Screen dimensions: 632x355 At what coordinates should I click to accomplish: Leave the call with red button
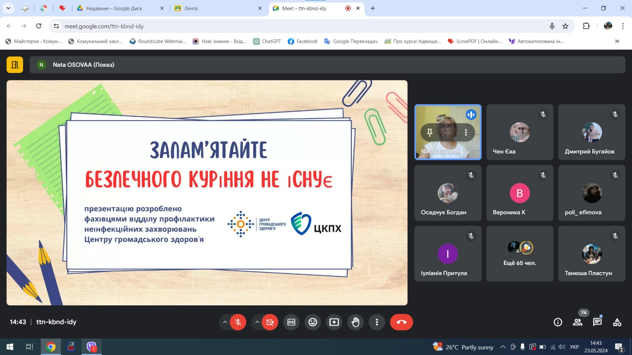pos(401,322)
